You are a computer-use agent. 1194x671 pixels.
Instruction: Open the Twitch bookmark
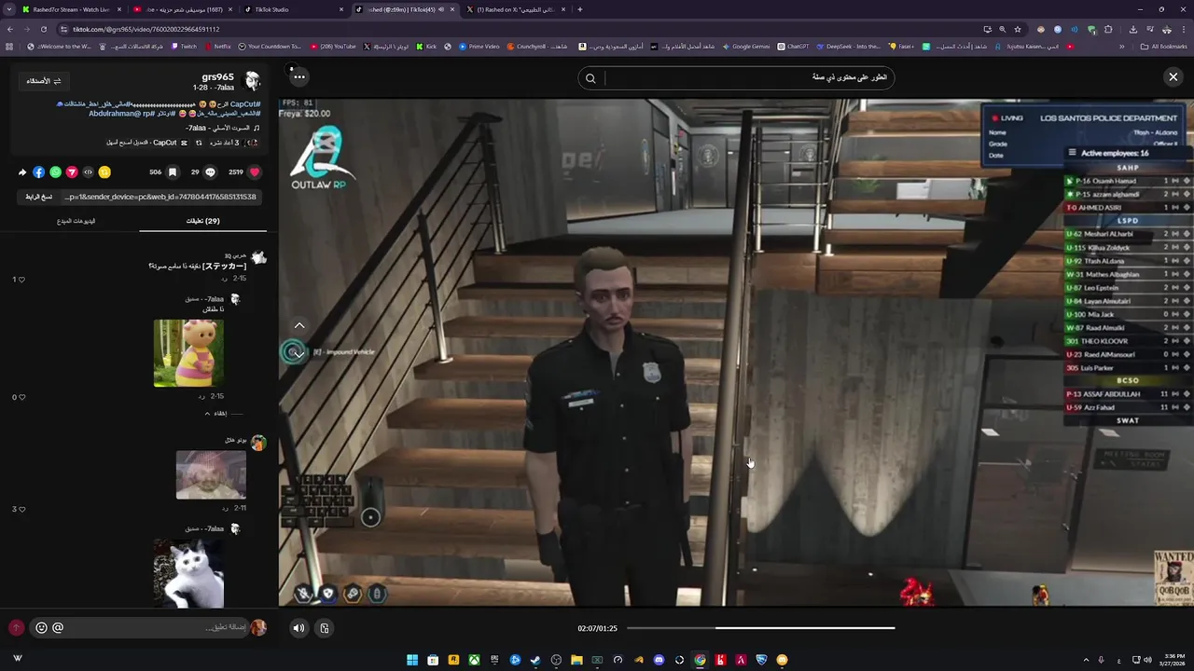tap(184, 47)
